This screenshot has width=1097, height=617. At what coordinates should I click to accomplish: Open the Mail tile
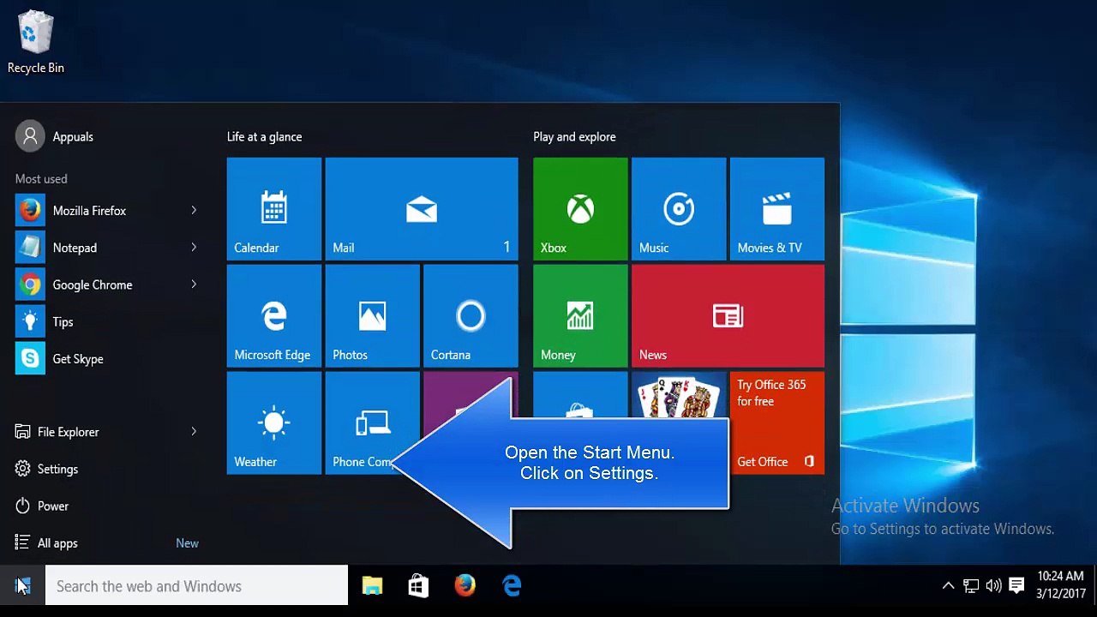pyautogui.click(x=422, y=209)
